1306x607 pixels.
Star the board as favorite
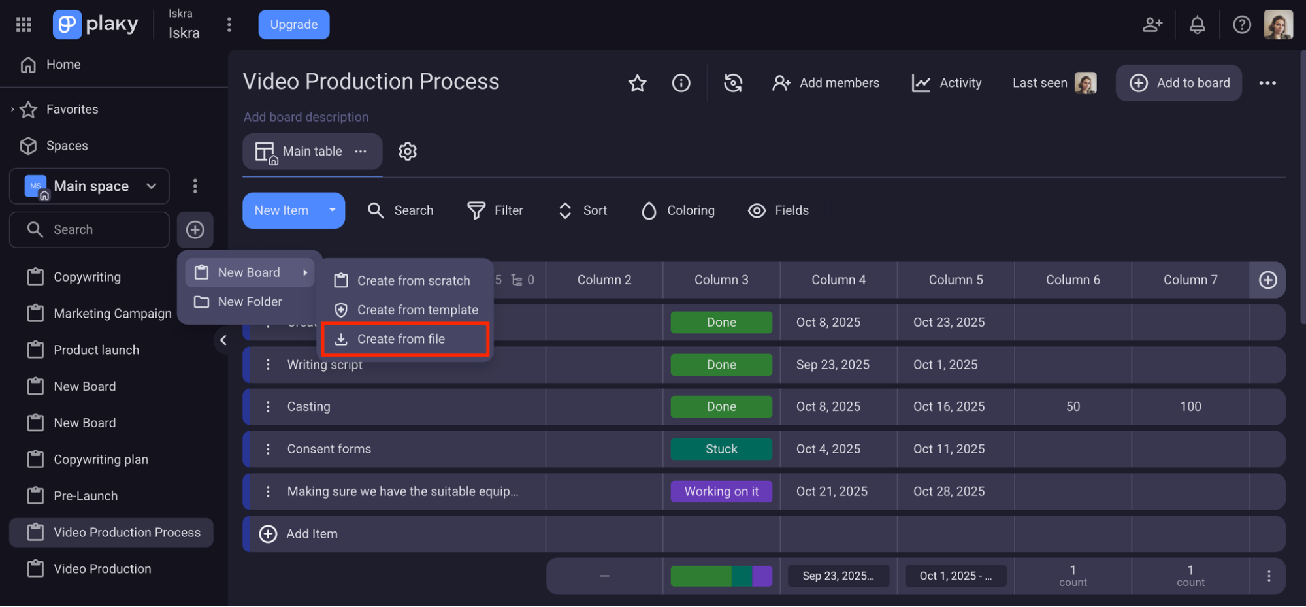click(x=637, y=83)
